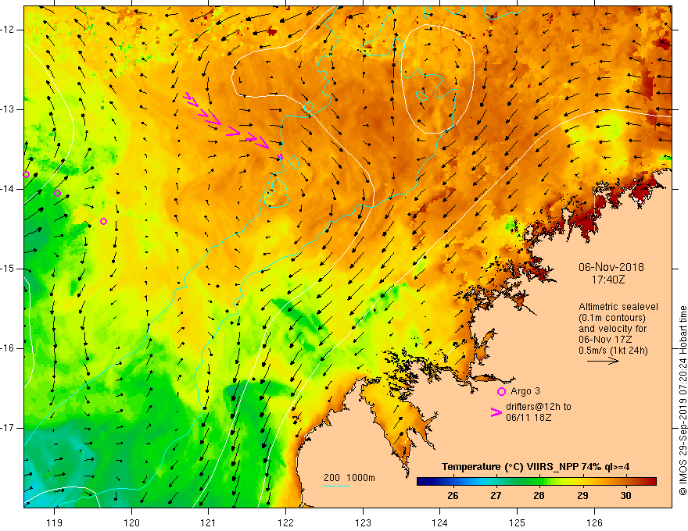
Task: Click the cyan bathymetry legend line under "200 1000m"
Action: 337,486
